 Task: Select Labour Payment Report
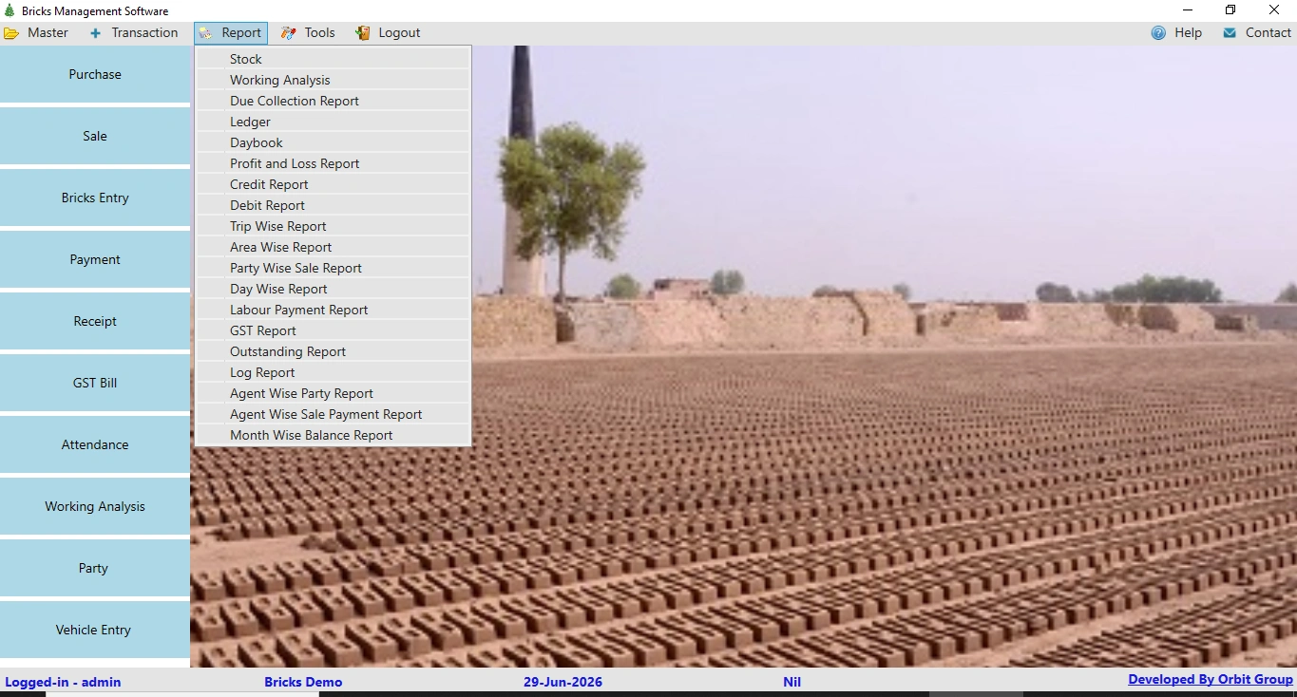point(333,310)
